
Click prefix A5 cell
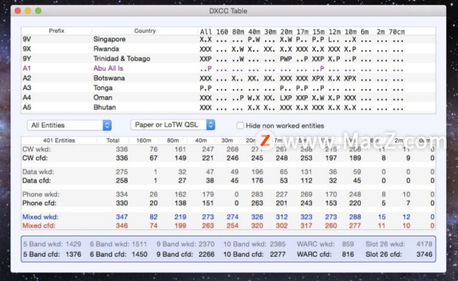coord(27,108)
